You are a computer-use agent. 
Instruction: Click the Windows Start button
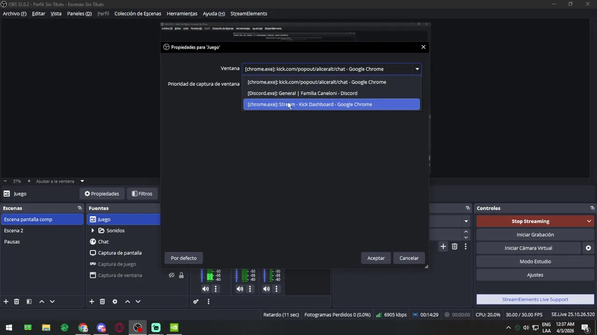[9, 328]
